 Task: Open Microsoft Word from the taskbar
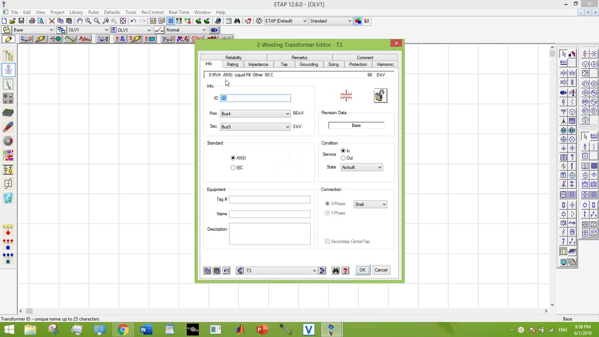(145, 330)
